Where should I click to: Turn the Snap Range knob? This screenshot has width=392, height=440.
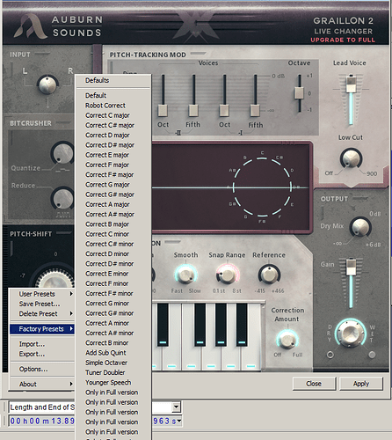click(x=228, y=275)
